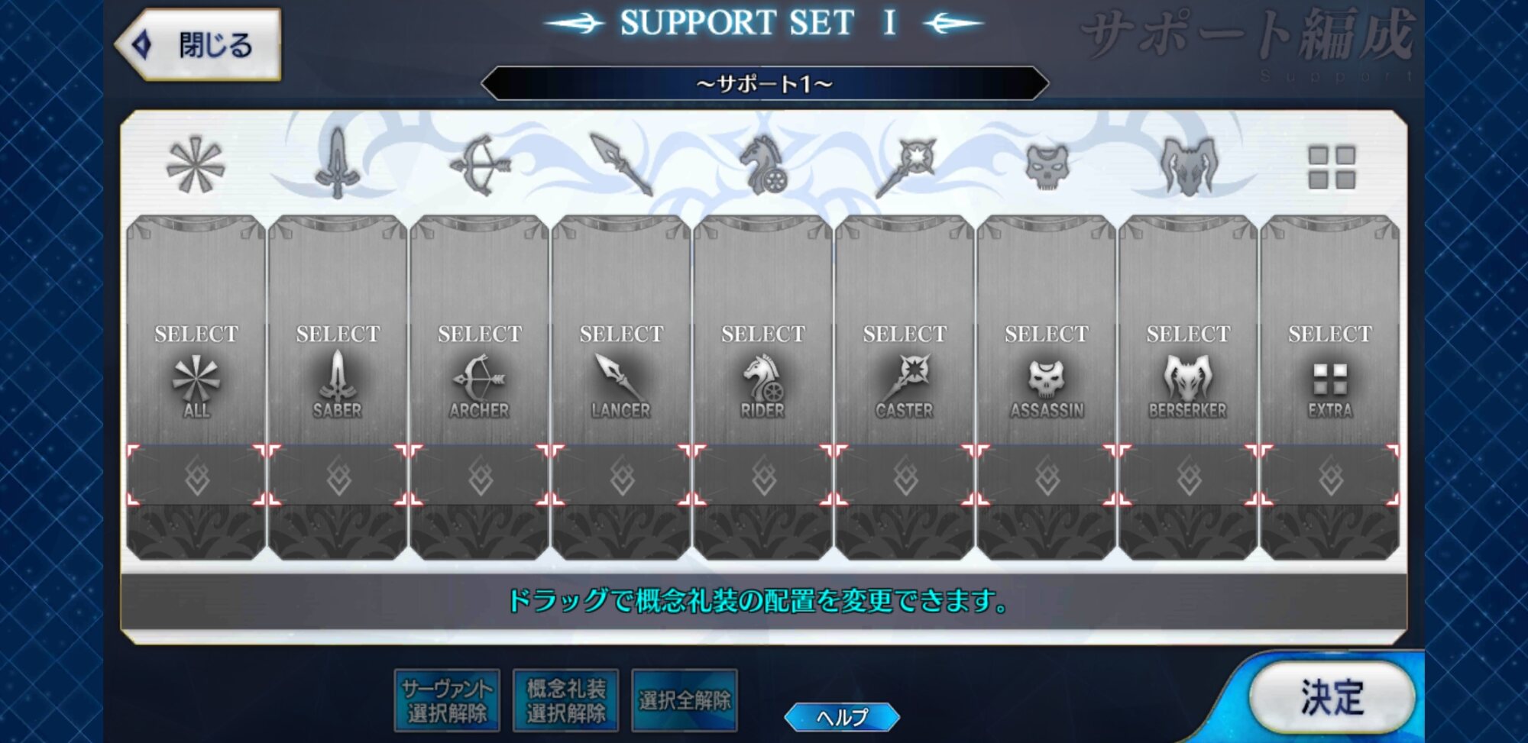This screenshot has width=1528, height=743.
Task: Tap the Rider horse class icon at top
Action: point(762,163)
